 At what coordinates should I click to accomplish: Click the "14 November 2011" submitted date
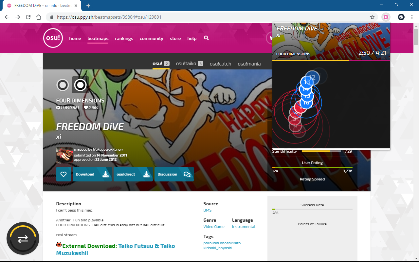tap(112, 155)
